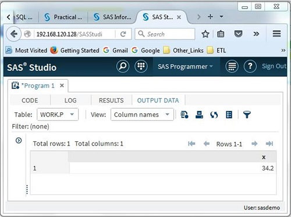Switch to the LOG tab
This screenshot has width=291, height=217.
point(70,100)
